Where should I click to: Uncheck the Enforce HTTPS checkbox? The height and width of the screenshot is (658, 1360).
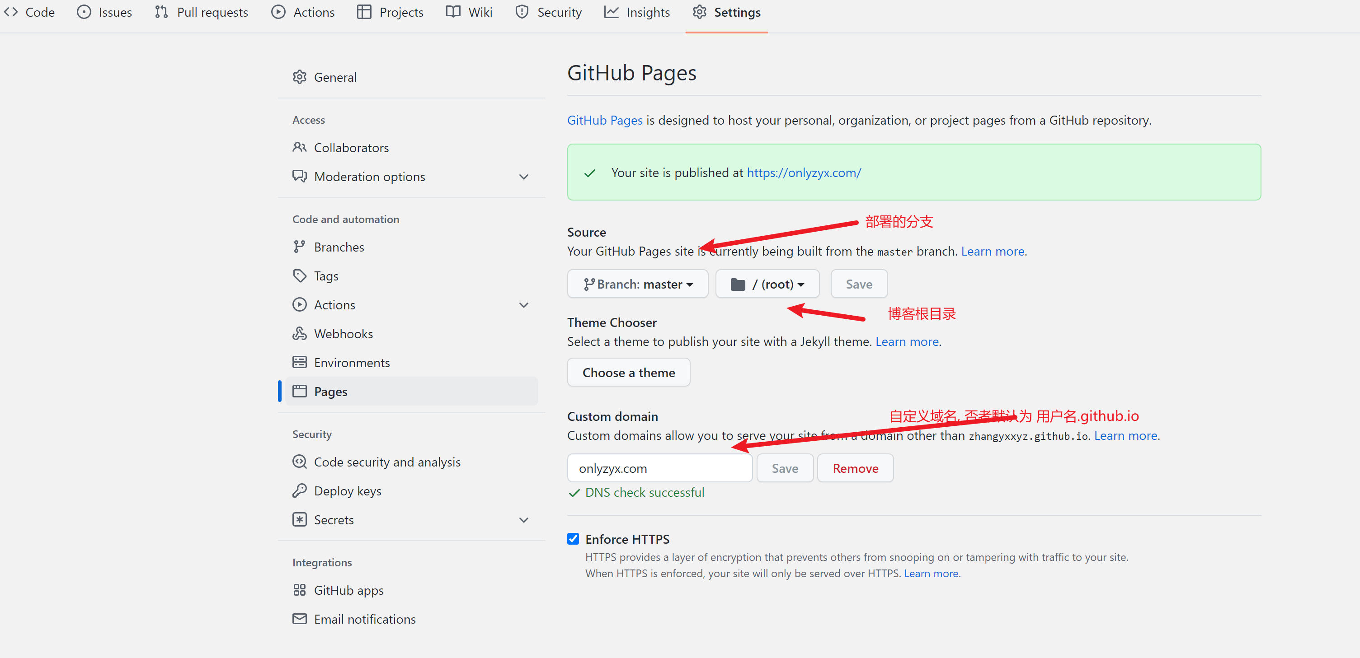[574, 538]
